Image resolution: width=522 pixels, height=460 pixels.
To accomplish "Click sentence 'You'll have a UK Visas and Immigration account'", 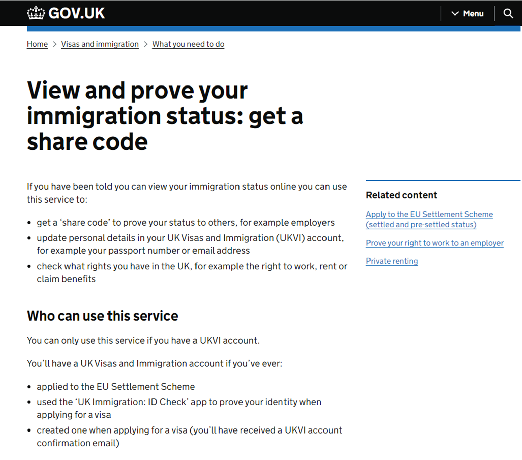I will pyautogui.click(x=155, y=363).
